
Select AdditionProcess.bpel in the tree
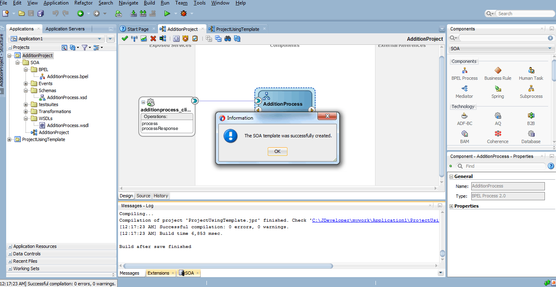pos(67,76)
